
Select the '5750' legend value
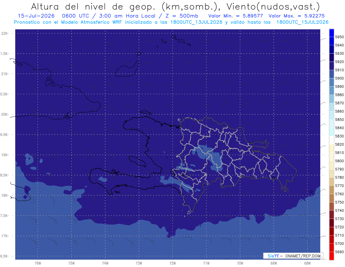(340, 202)
